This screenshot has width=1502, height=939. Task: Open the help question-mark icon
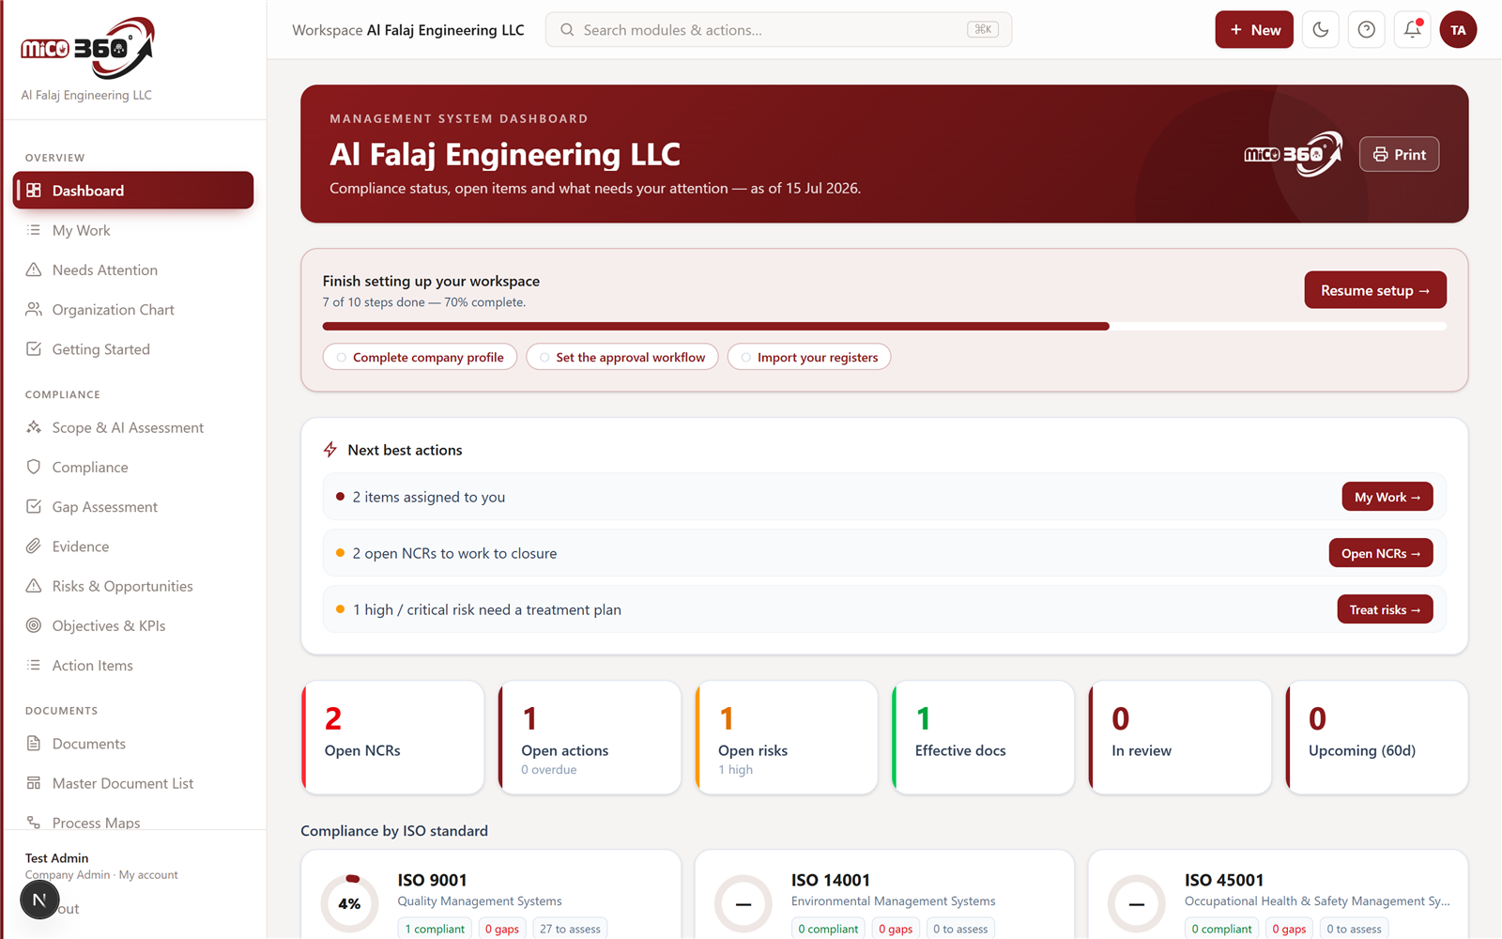[1367, 30]
